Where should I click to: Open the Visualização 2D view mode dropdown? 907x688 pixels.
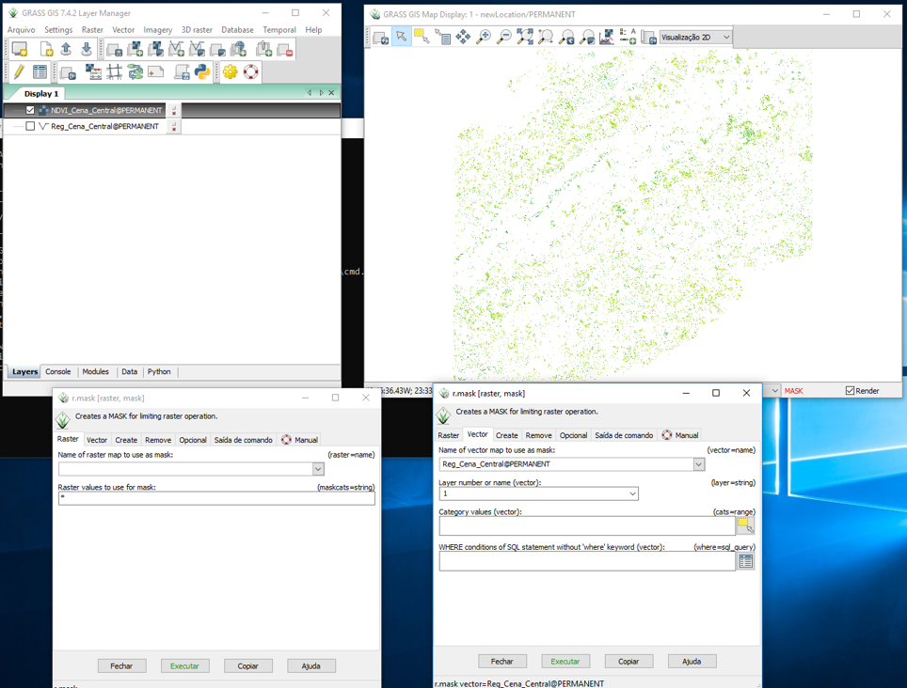pyautogui.click(x=695, y=38)
